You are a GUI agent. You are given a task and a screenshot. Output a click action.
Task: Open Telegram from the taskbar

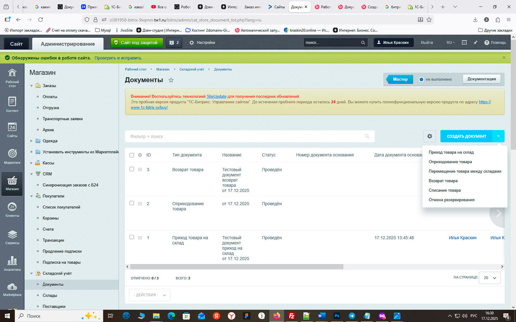(x=352, y=316)
